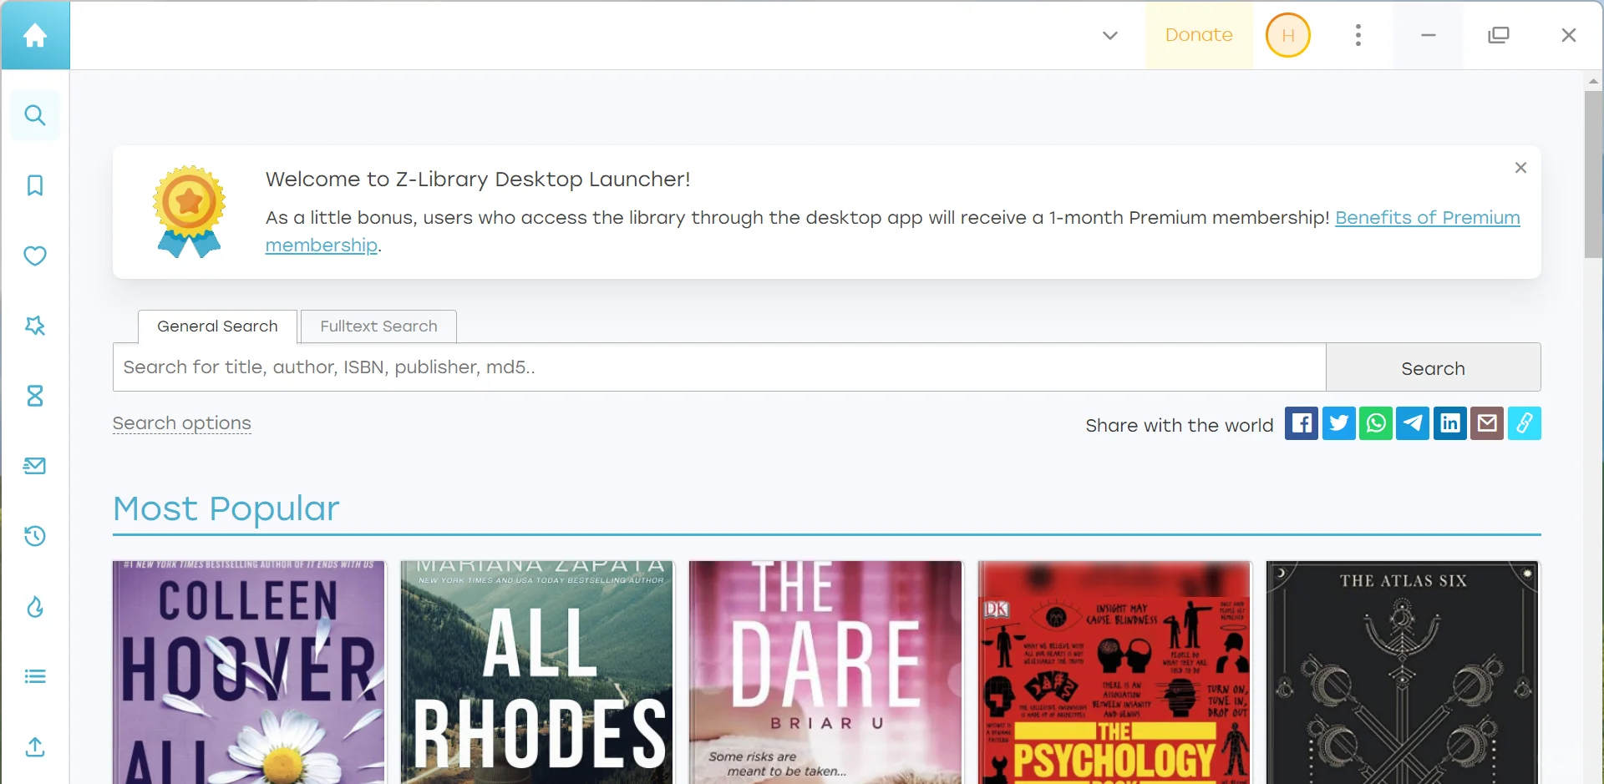Expand the top bar chevron dropdown

[1110, 35]
